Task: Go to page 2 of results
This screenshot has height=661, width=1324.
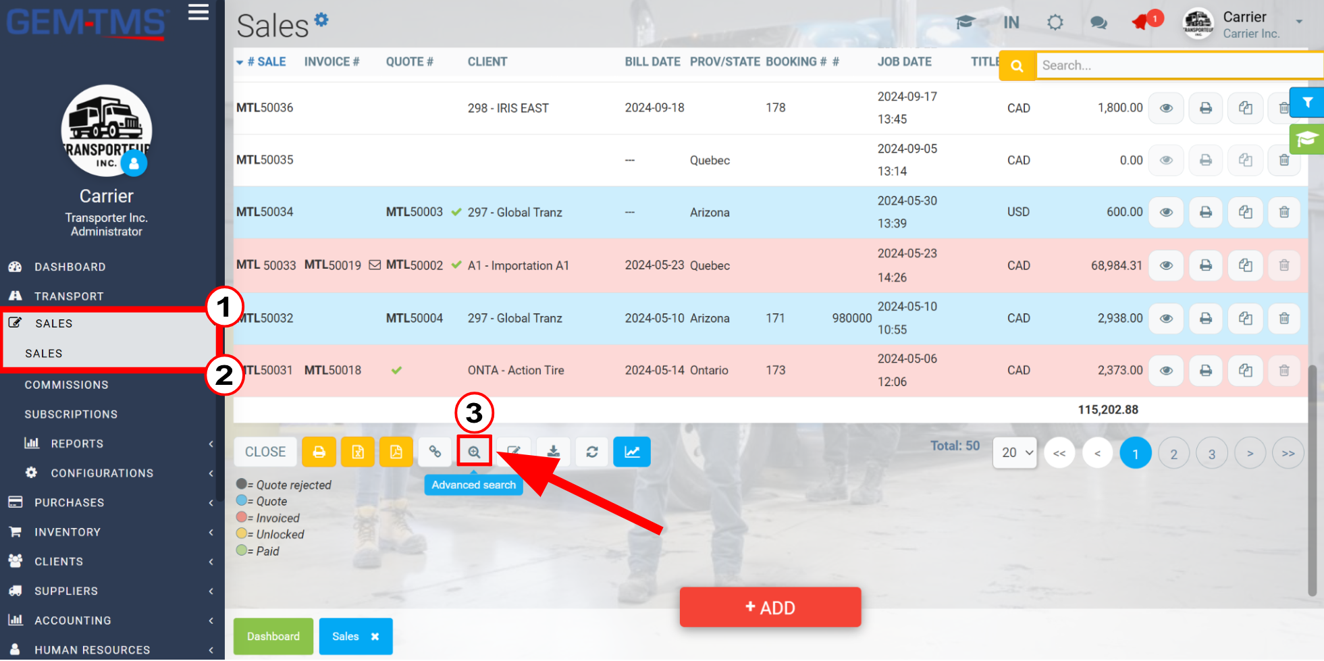Action: pos(1174,453)
